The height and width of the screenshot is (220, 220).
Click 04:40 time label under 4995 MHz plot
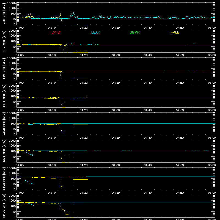click(x=148, y=165)
